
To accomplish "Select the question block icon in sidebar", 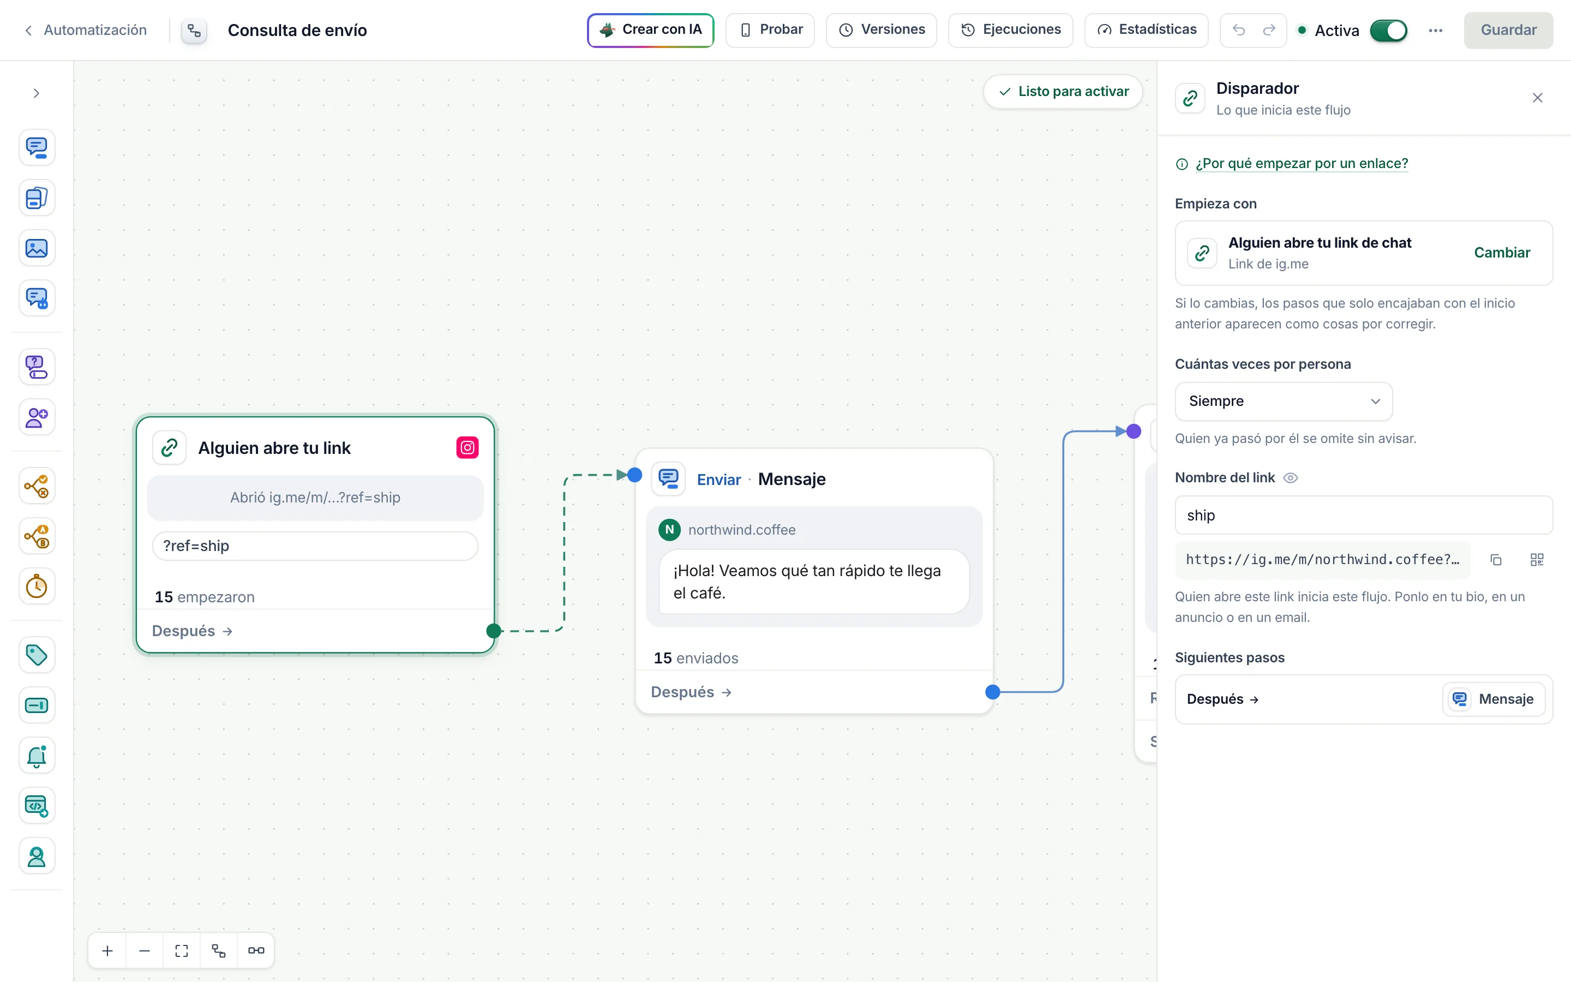I will (37, 367).
